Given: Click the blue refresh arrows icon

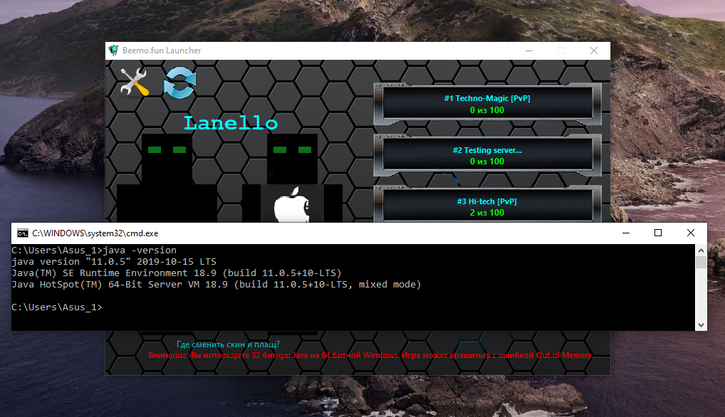Looking at the screenshot, I should pyautogui.click(x=179, y=83).
